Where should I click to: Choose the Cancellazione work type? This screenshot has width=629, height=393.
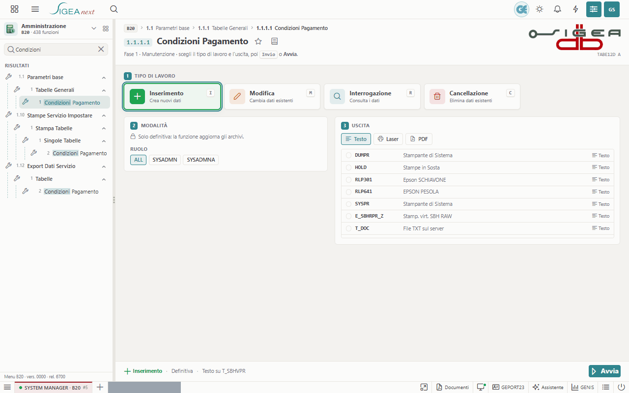coord(472,96)
